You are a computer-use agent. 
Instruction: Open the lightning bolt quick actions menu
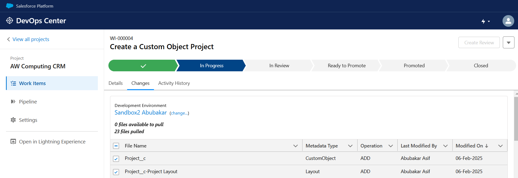(485, 21)
